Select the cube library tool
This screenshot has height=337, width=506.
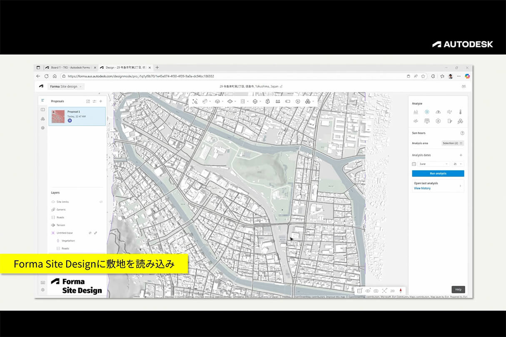coord(255,101)
